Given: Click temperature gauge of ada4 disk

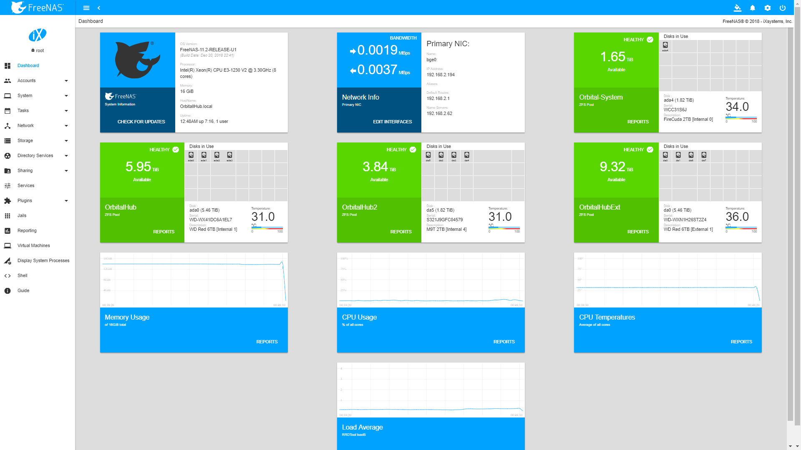Looking at the screenshot, I should coord(741,118).
